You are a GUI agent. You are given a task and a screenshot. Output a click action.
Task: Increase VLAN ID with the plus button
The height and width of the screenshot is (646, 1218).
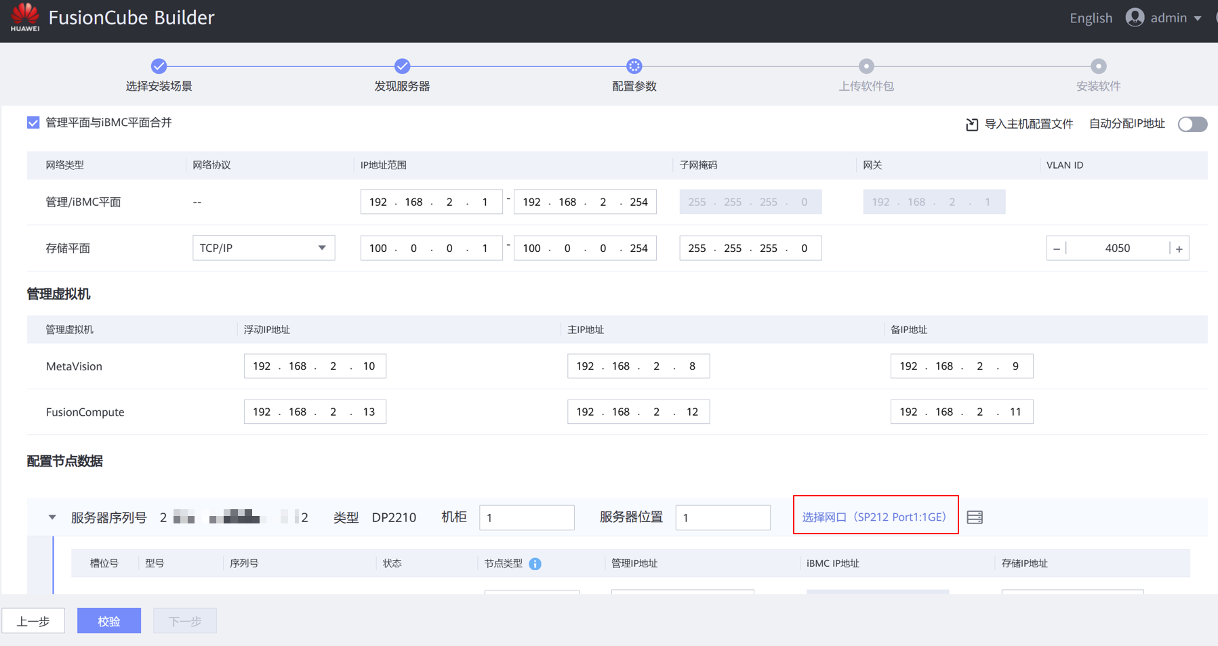click(1179, 249)
